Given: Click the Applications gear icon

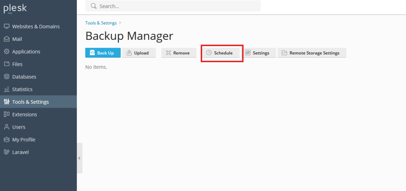Looking at the screenshot, I should pos(6,52).
